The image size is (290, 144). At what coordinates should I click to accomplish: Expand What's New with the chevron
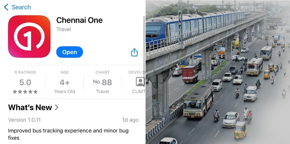click(x=57, y=107)
